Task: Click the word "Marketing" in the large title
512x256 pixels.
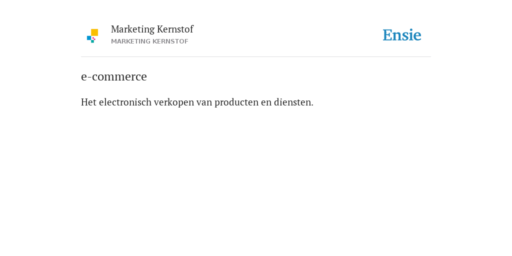Action: click(x=132, y=29)
